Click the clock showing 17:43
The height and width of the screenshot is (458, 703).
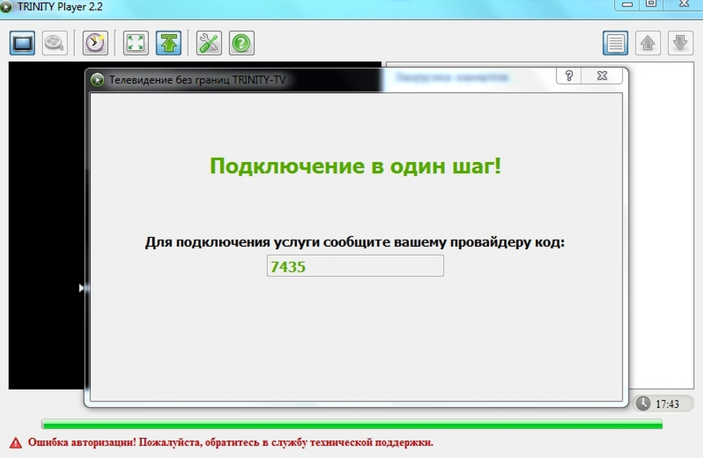click(663, 404)
